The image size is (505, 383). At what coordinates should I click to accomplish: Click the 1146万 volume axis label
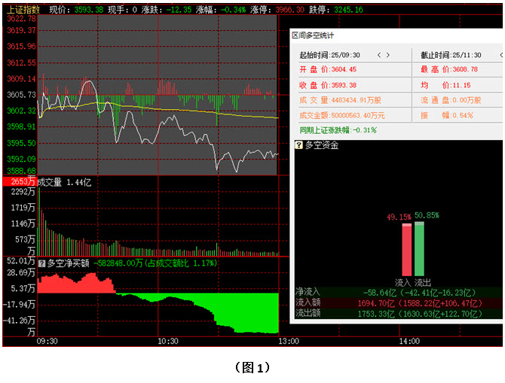pos(23,223)
